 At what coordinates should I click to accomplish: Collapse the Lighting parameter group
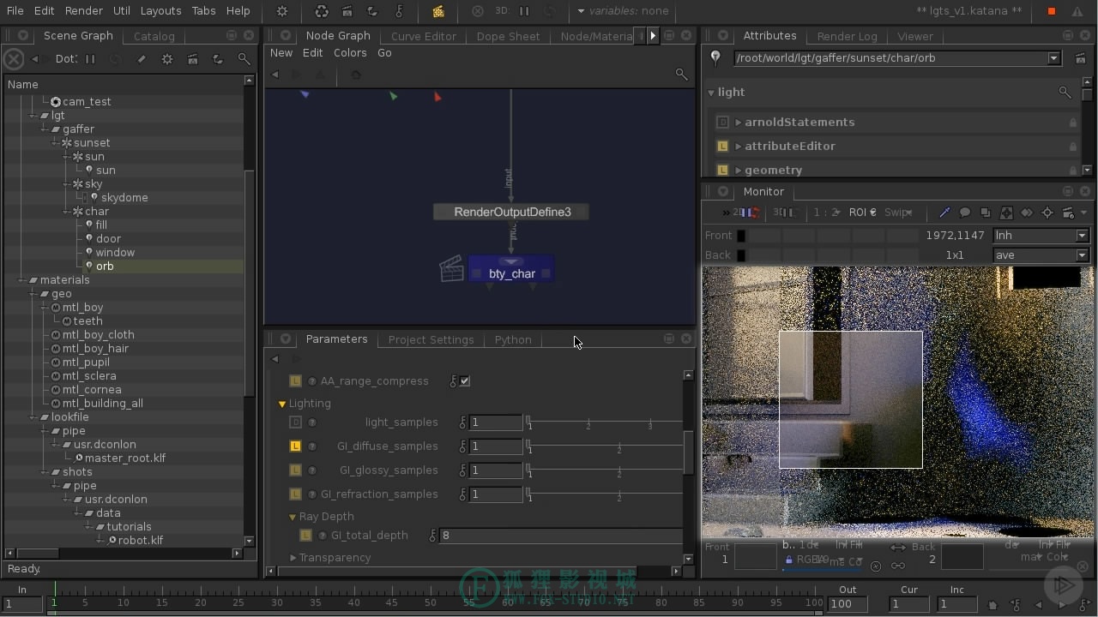point(281,404)
